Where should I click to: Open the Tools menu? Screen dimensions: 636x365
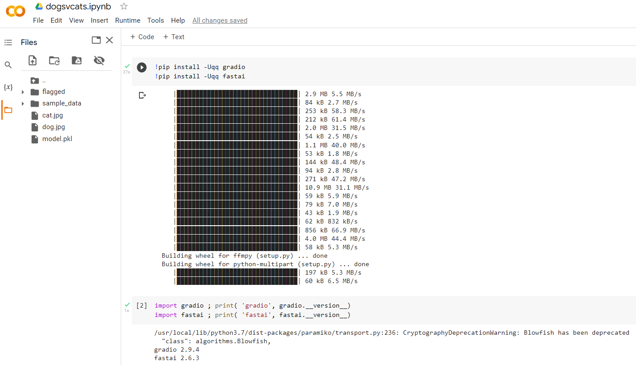tap(156, 20)
